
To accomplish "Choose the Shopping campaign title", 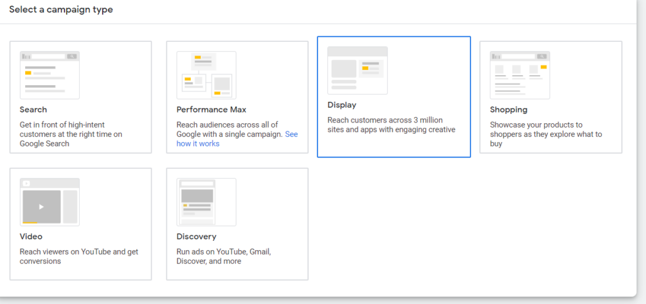I will click(x=509, y=109).
